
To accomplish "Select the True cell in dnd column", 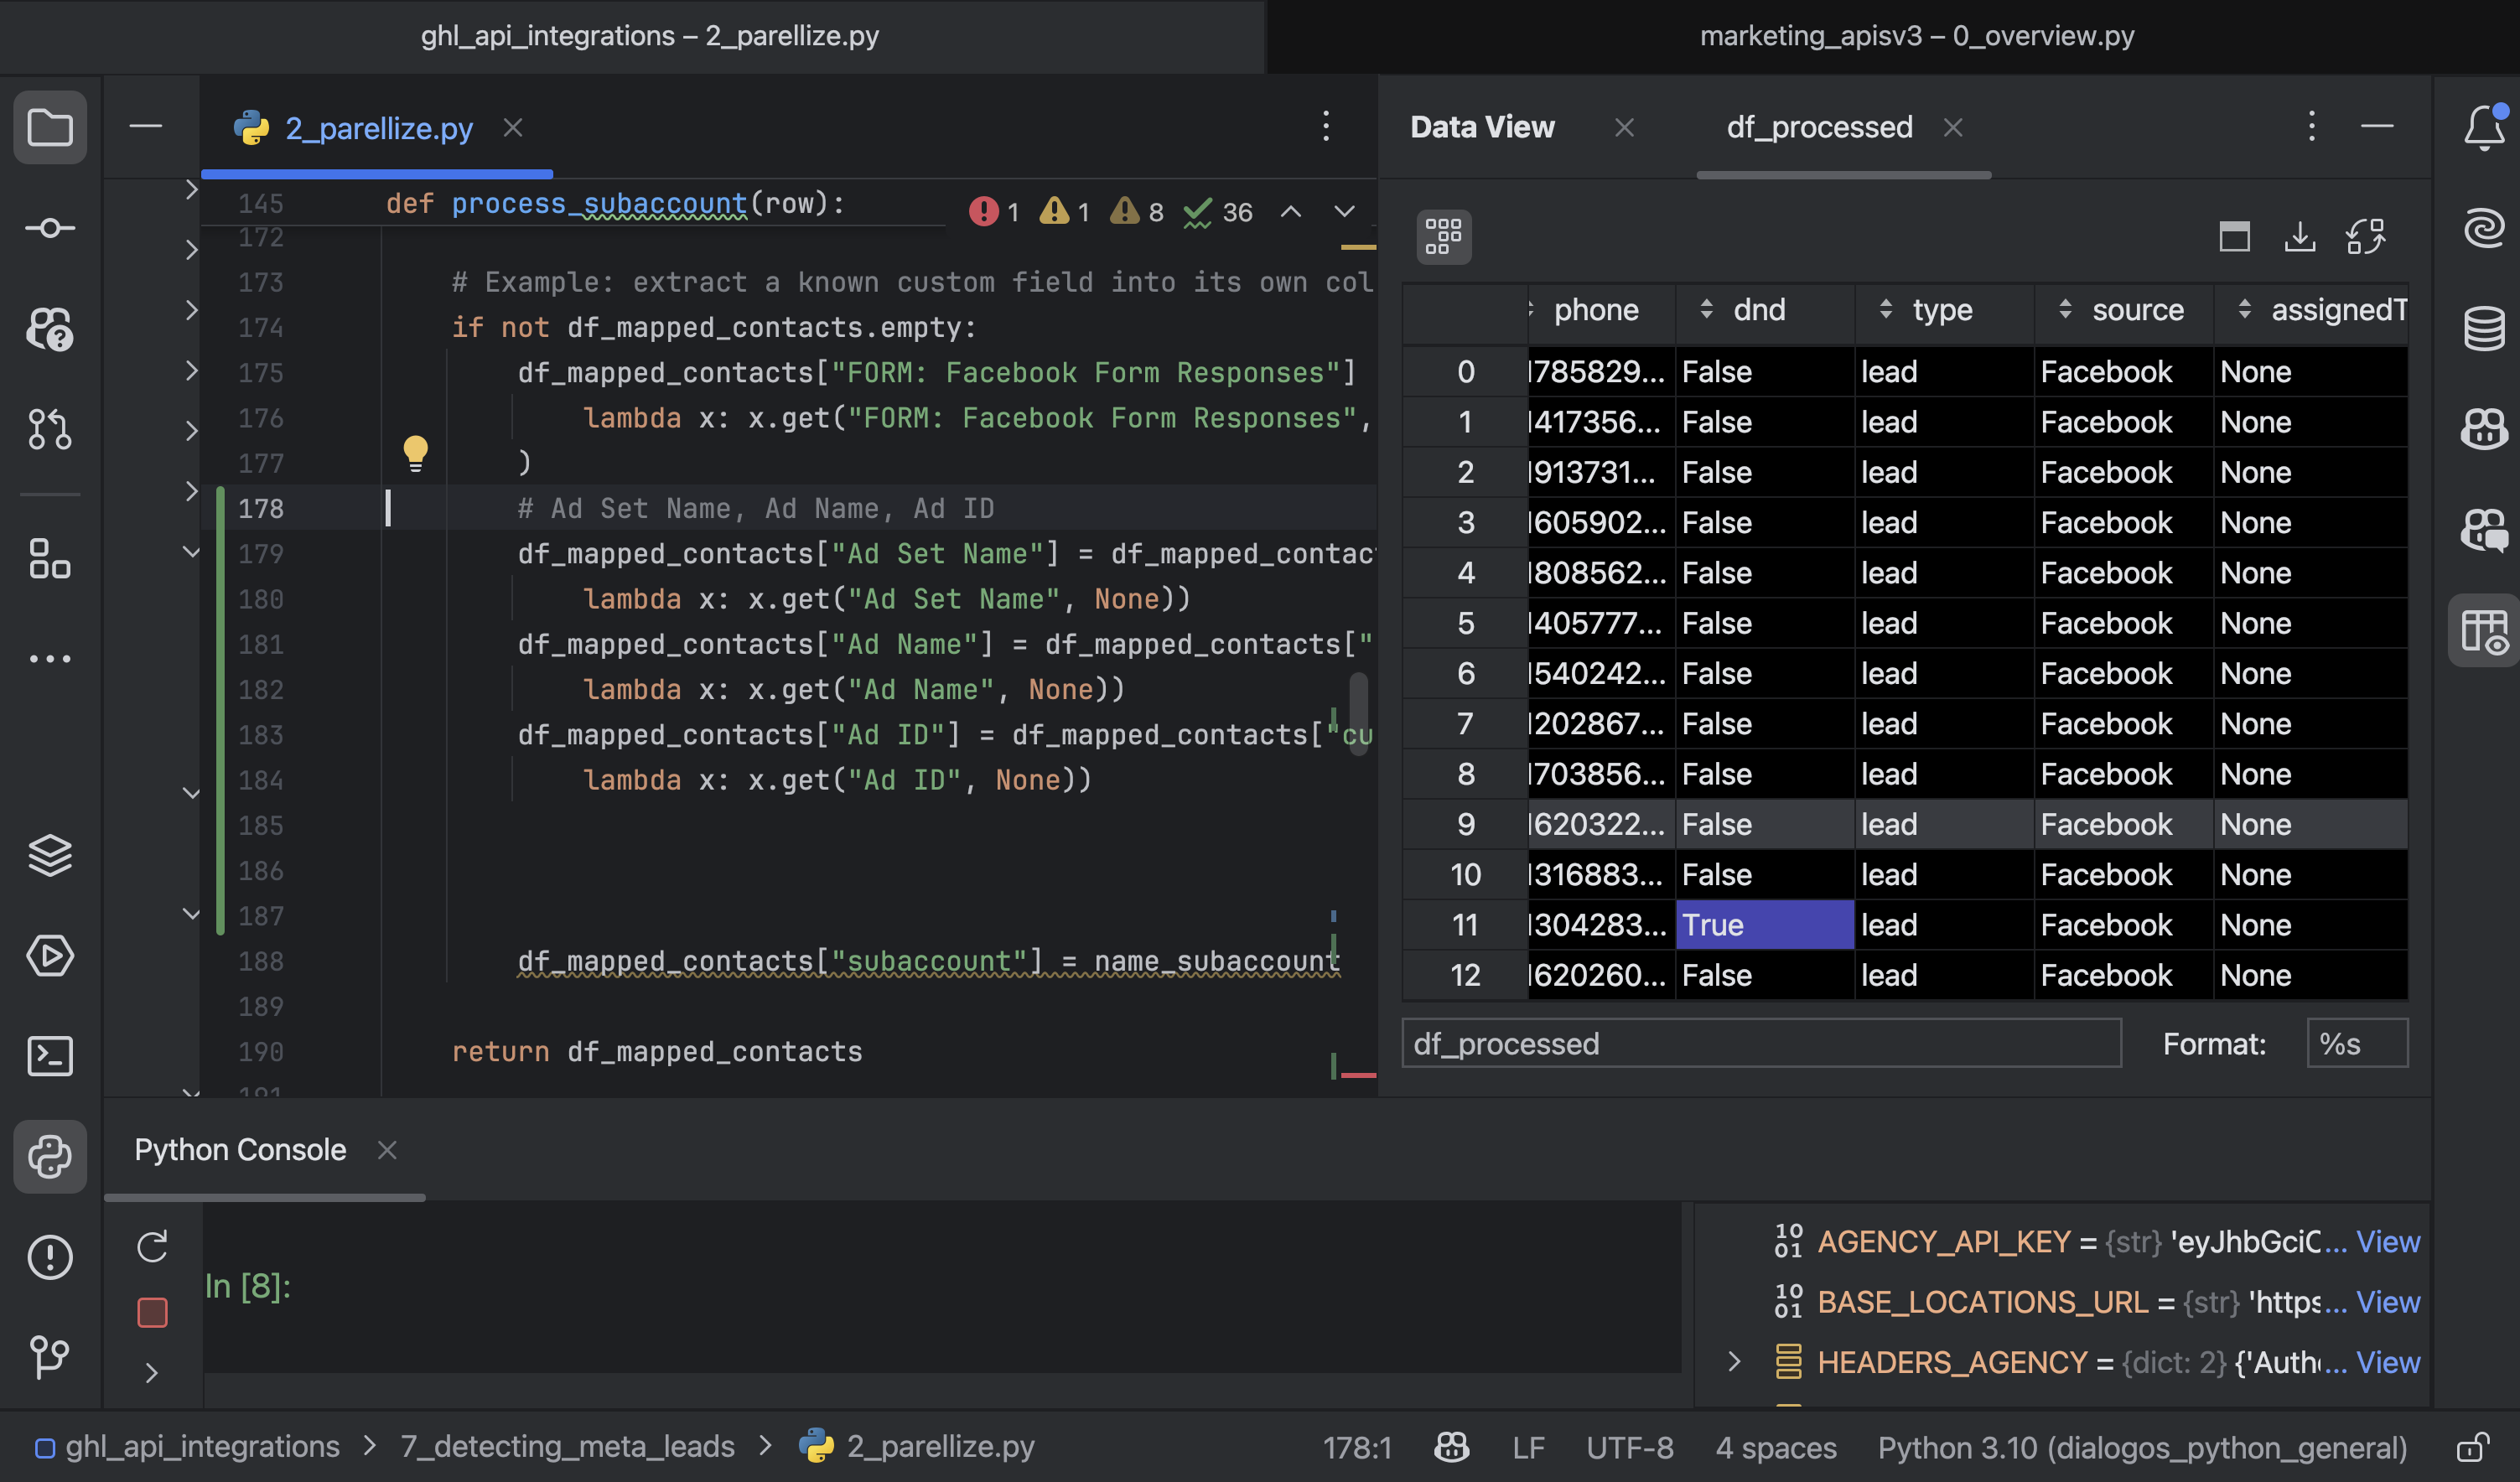I will [x=1764, y=924].
